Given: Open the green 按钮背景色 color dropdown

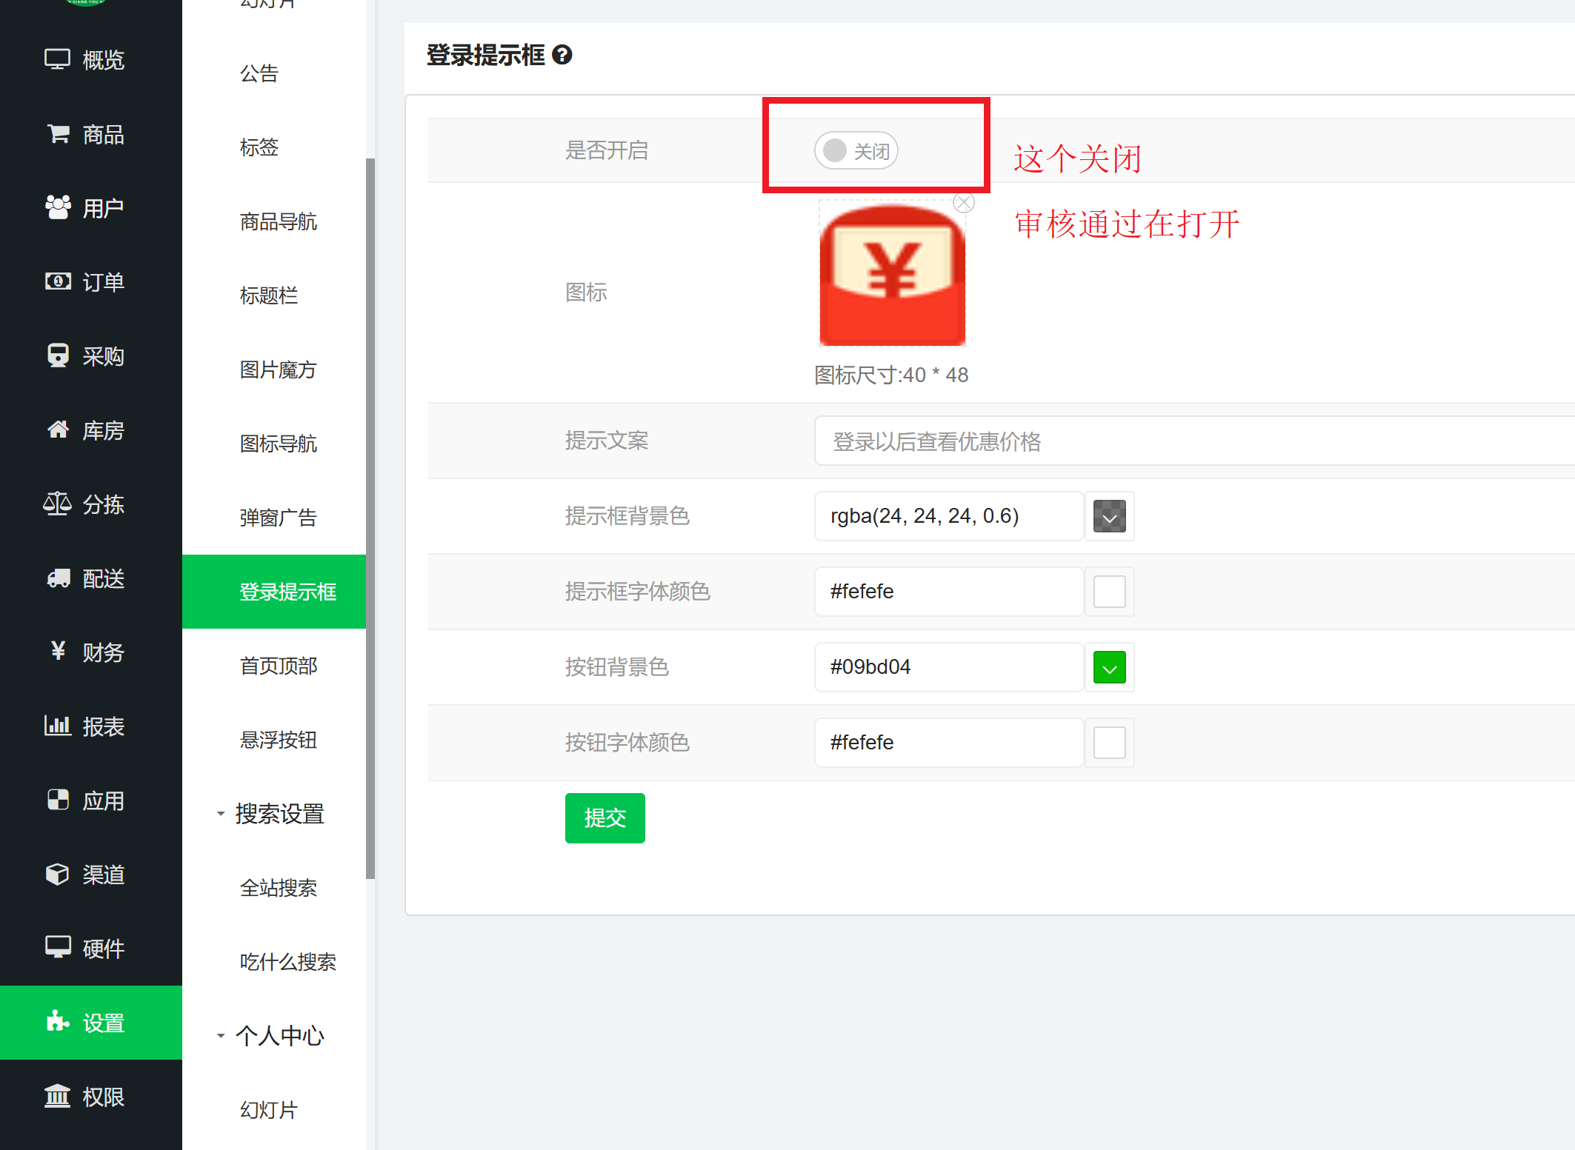Looking at the screenshot, I should coord(1109,667).
